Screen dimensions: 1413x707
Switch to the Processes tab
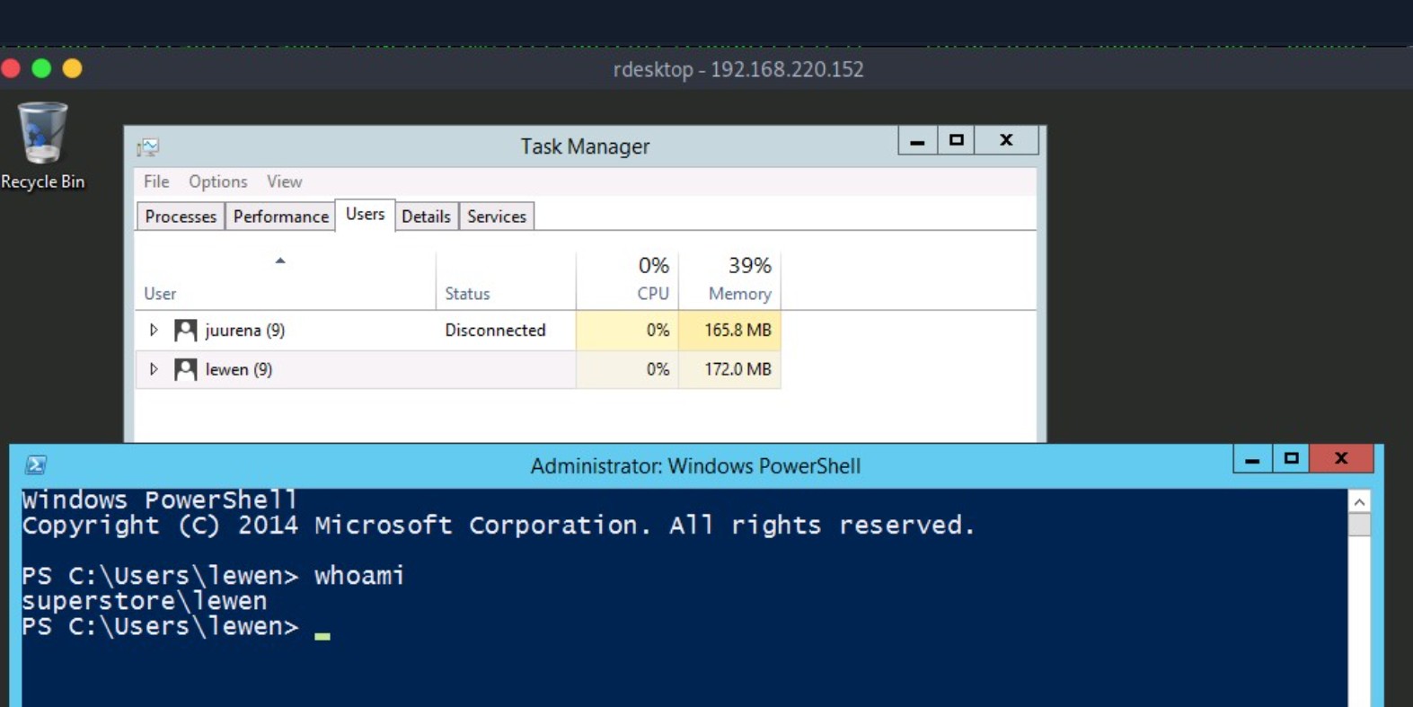click(x=181, y=217)
